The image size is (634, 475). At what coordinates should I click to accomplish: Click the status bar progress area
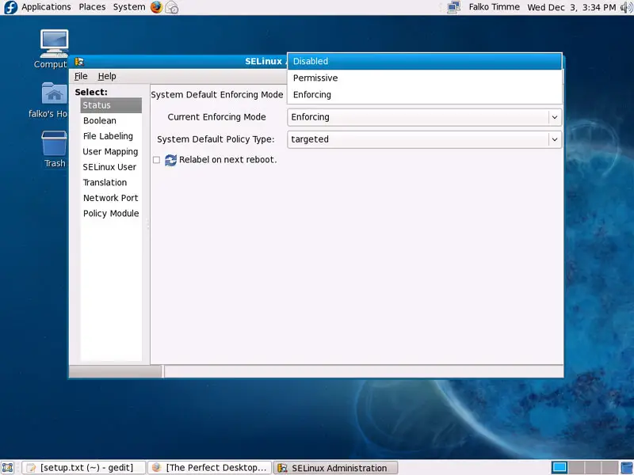tap(116, 371)
